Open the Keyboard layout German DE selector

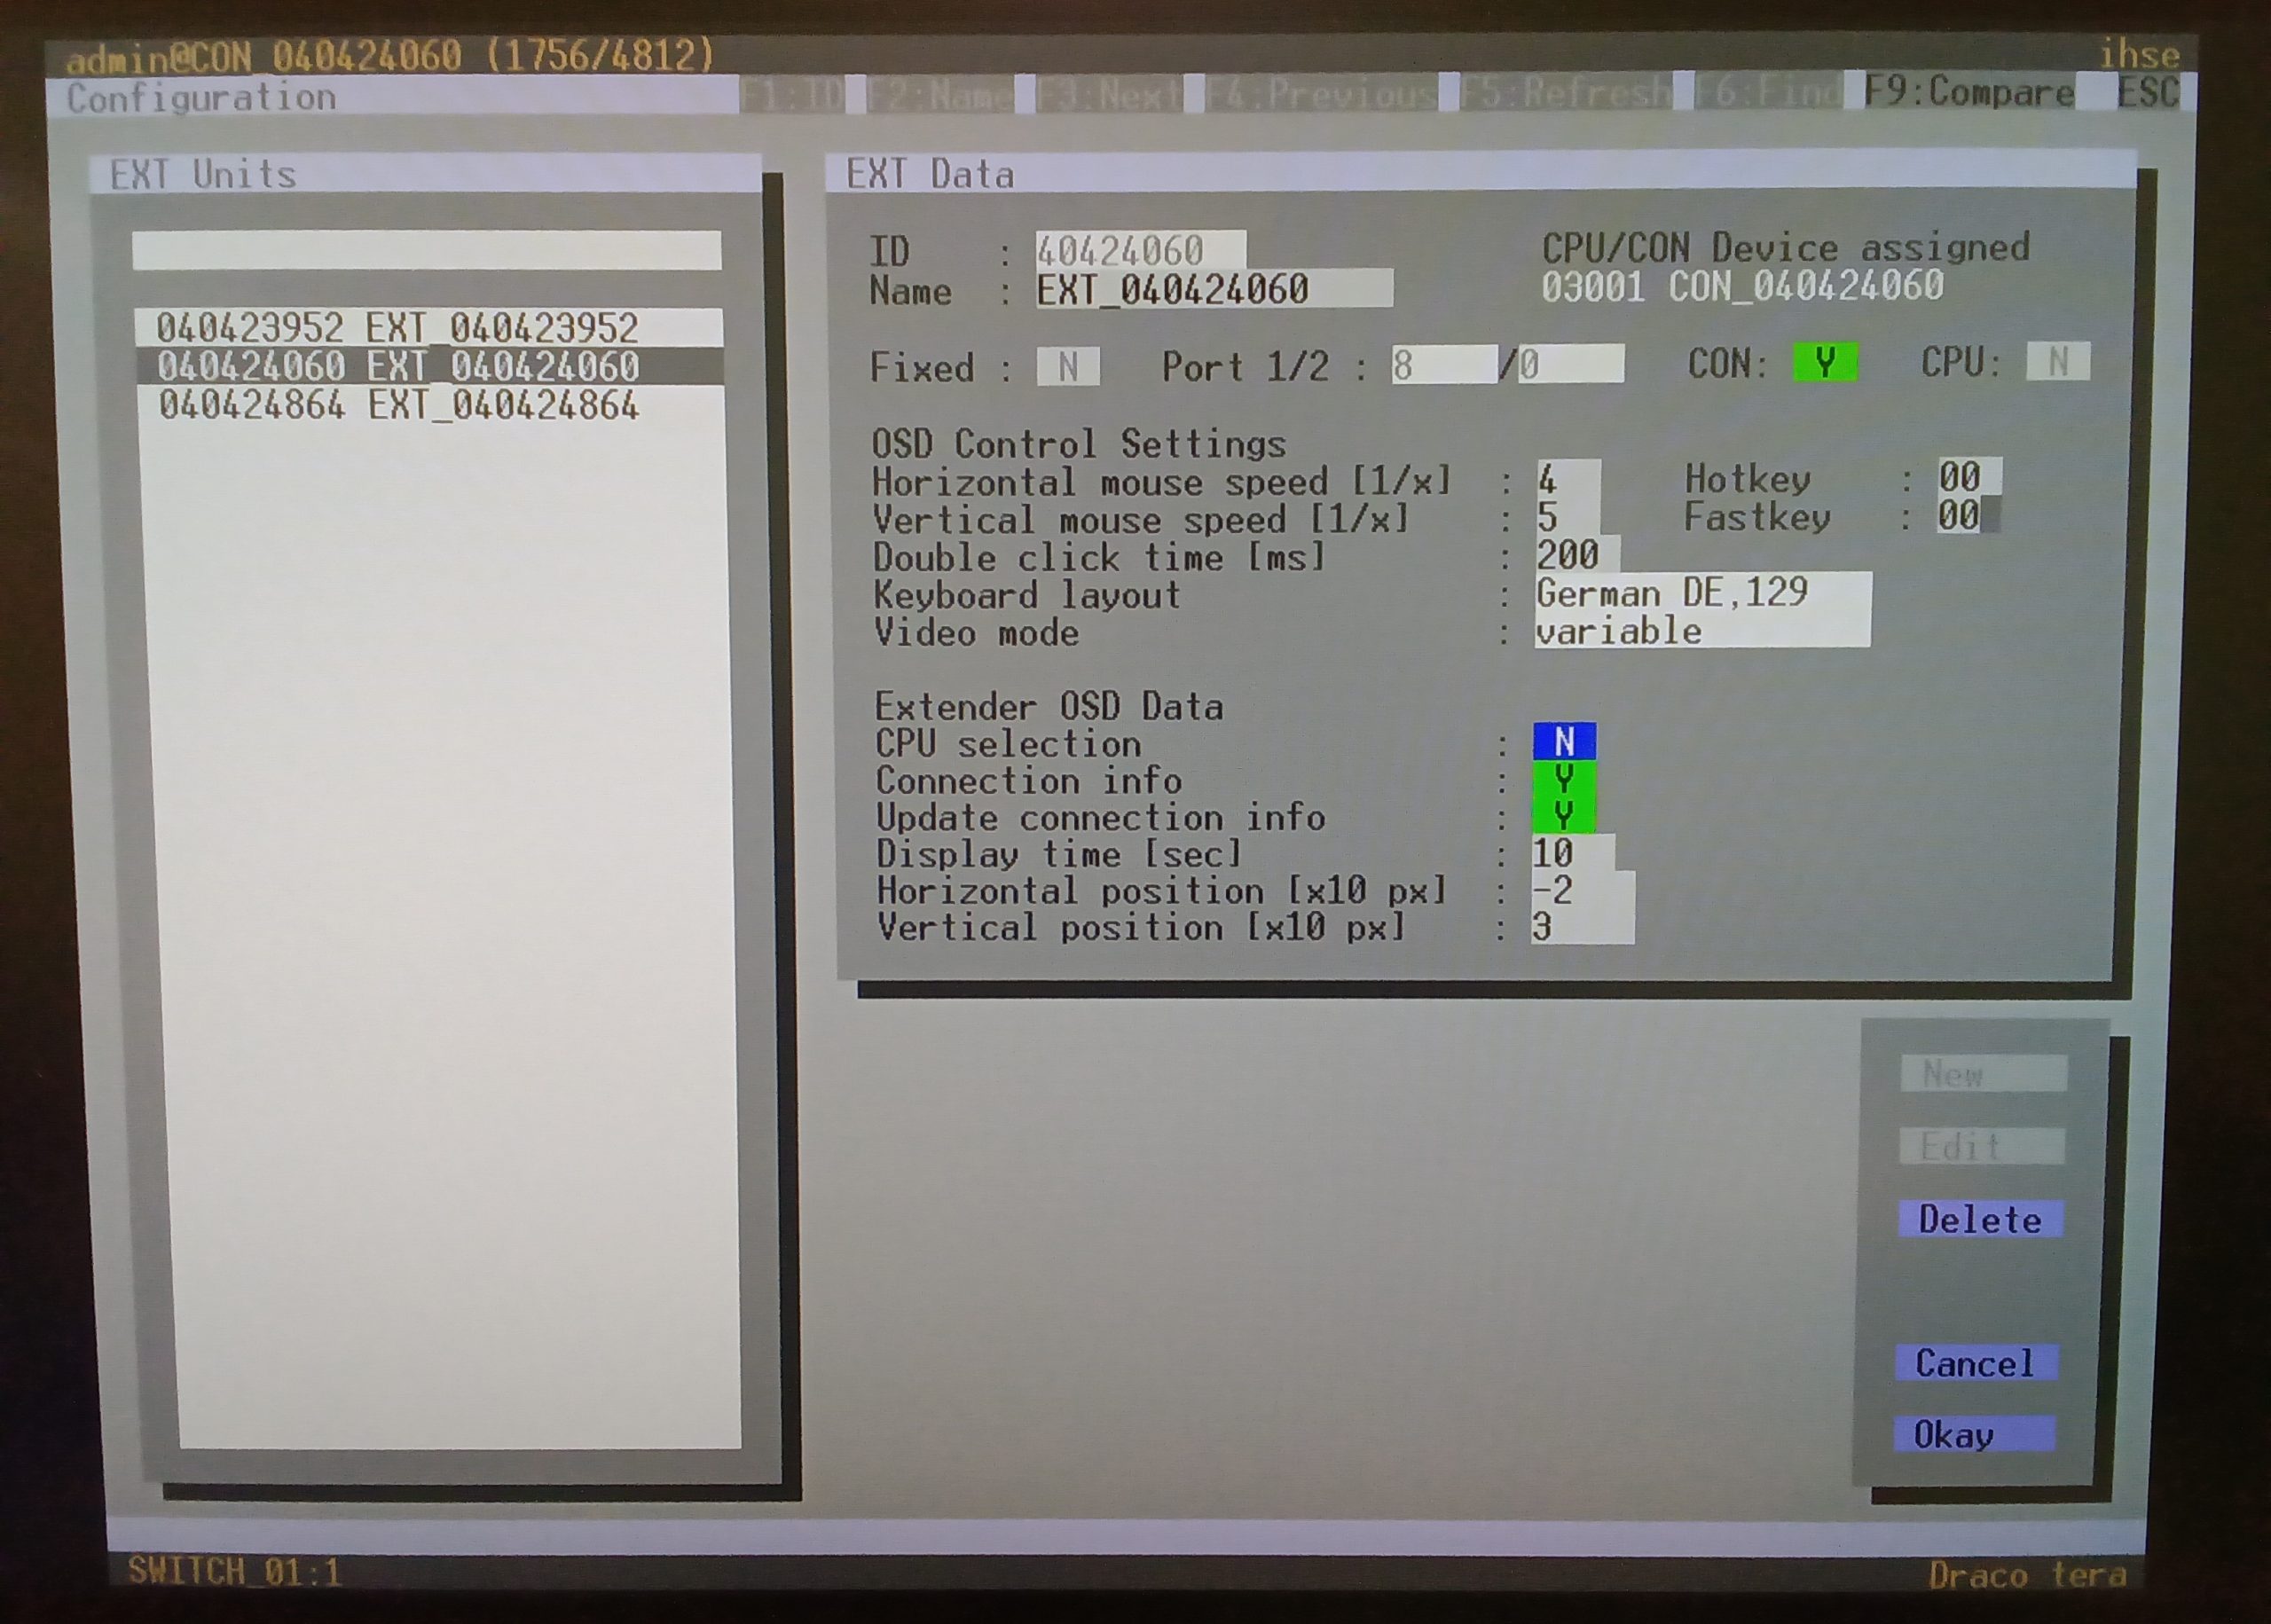click(1701, 593)
